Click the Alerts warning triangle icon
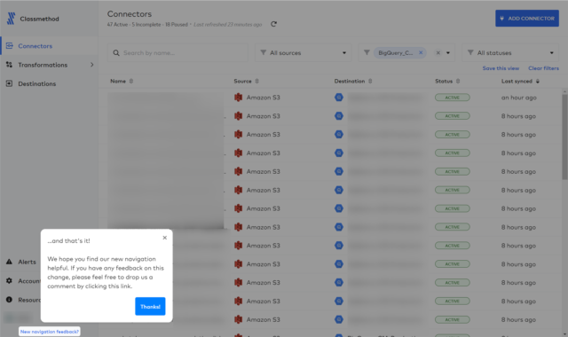 point(9,262)
